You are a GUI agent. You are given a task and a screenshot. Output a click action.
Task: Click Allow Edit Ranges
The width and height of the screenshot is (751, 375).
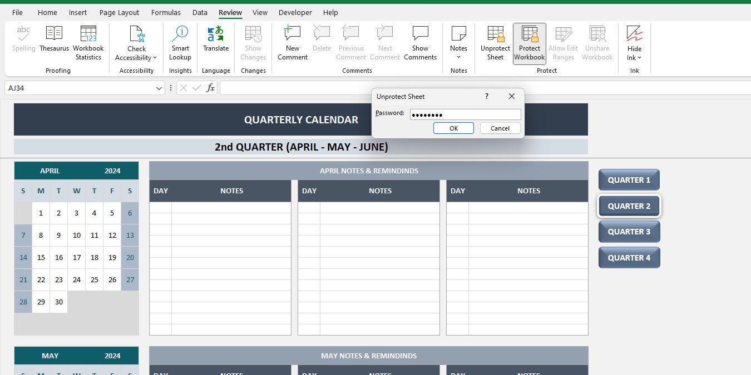click(564, 43)
